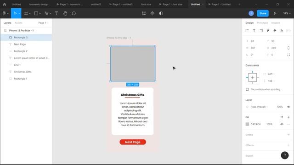This screenshot has width=294, height=165.
Task: Click the Align left icon
Action: click(x=247, y=30)
